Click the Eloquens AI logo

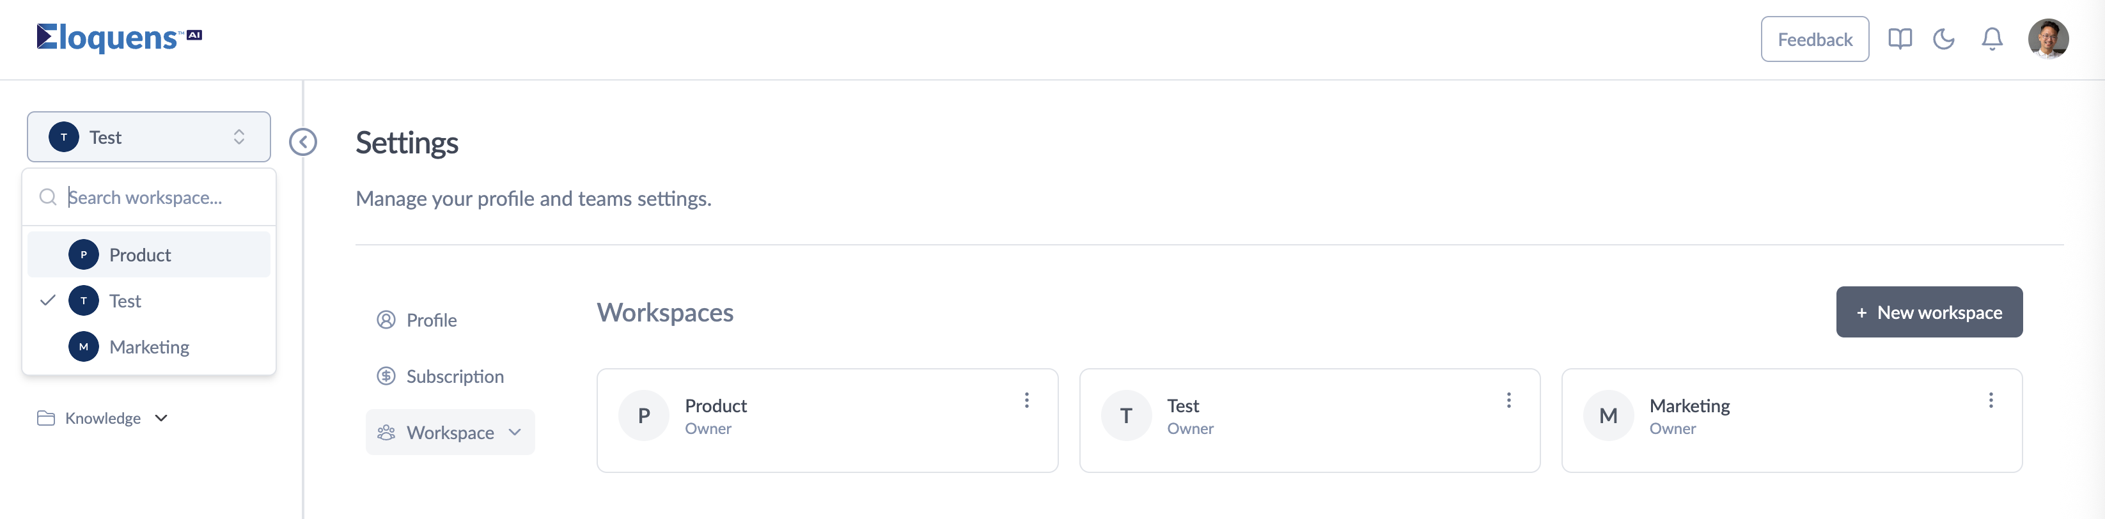click(x=120, y=38)
